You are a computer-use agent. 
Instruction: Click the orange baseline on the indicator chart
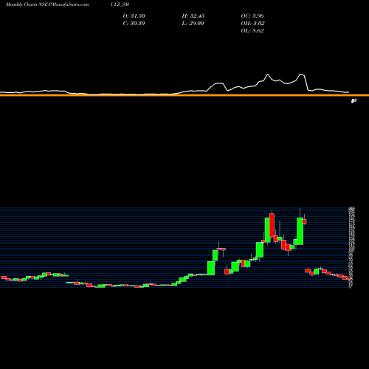(x=184, y=95)
